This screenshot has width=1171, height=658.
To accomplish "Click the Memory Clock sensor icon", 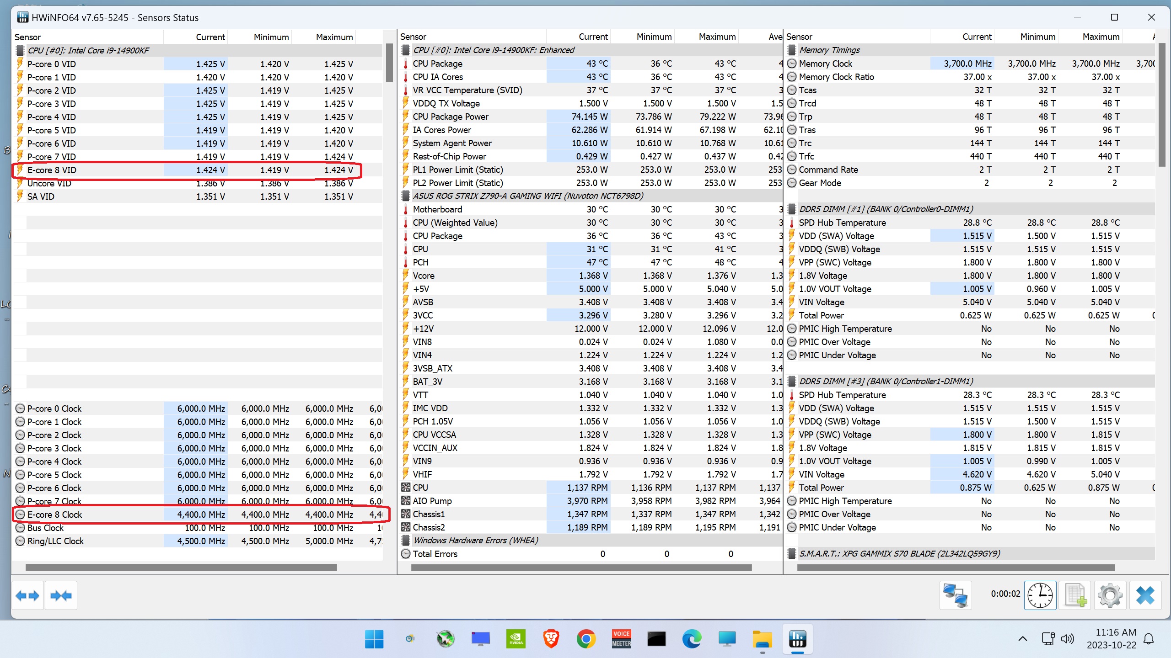I will tap(792, 64).
